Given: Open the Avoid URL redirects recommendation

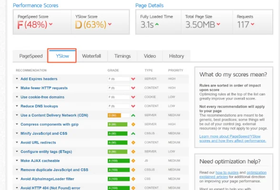Looking at the screenshot, I should [38, 142].
